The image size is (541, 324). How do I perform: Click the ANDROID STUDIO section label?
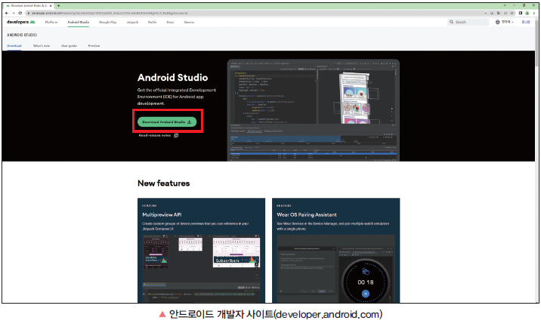(x=22, y=35)
